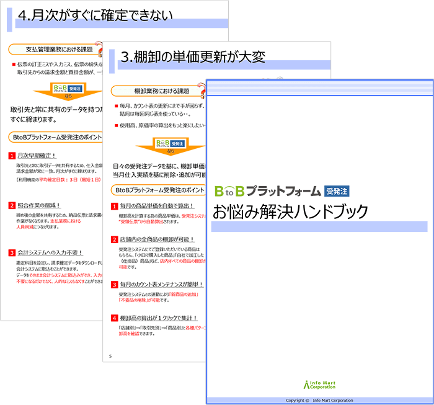Click the 3.棚卸の単価更新が大変 page heading
Image resolution: width=434 pixels, height=405 pixels.
tap(193, 58)
